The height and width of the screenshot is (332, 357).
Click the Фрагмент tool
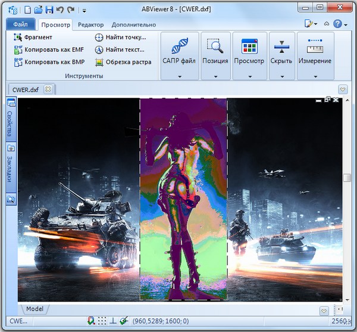pyautogui.click(x=38, y=37)
